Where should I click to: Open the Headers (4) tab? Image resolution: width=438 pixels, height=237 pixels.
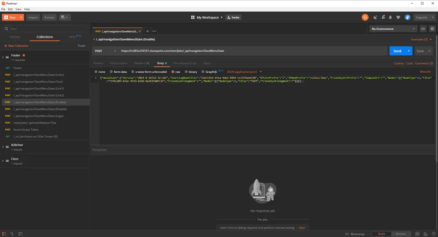point(142,63)
